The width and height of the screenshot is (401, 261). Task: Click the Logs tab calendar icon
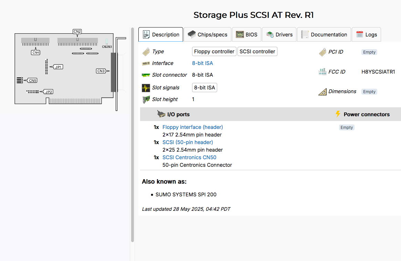[x=360, y=34]
